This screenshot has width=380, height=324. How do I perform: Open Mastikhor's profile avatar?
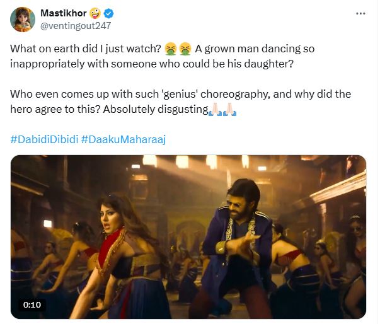pos(22,20)
